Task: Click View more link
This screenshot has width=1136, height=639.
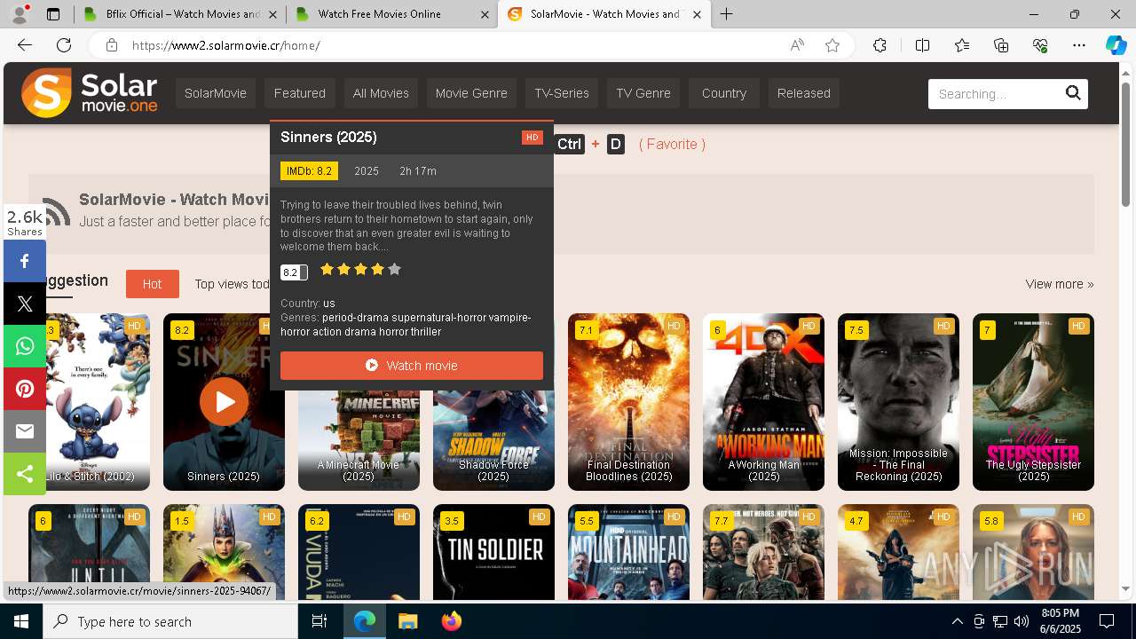Action: 1060,284
